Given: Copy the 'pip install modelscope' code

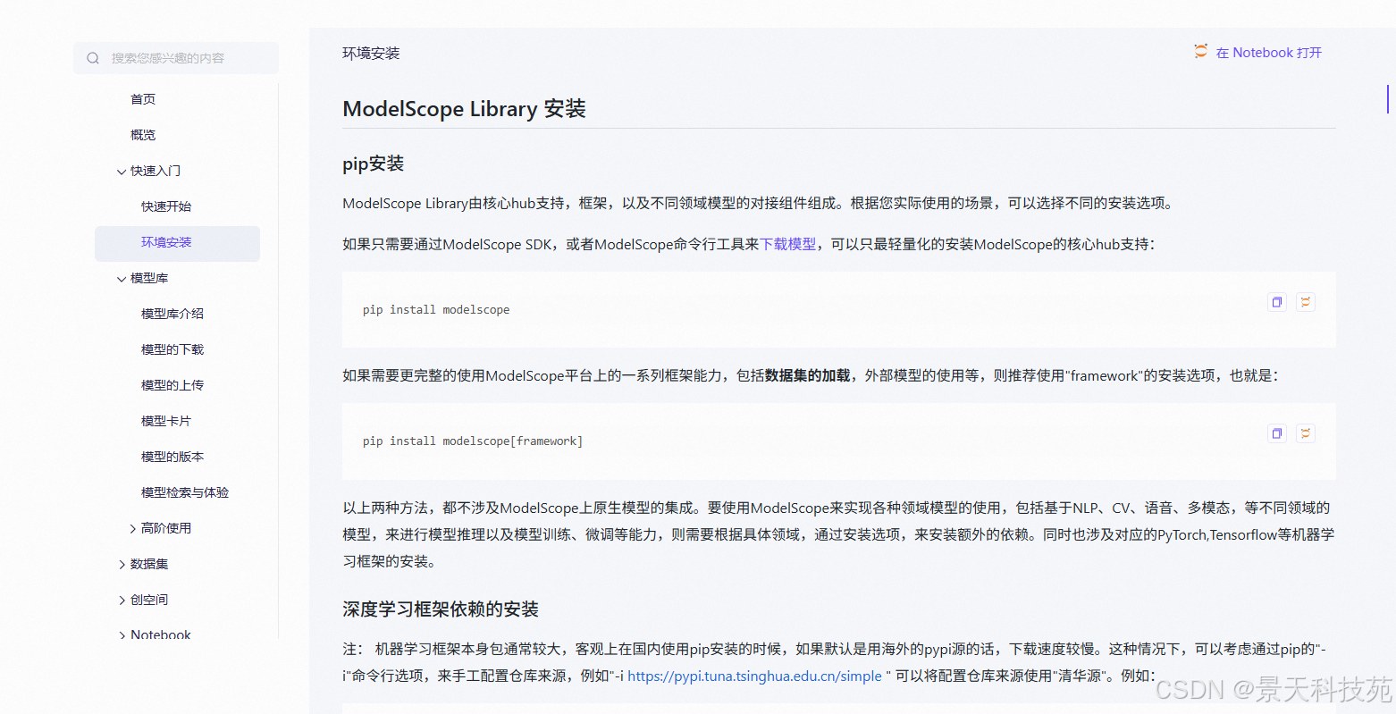Looking at the screenshot, I should (x=1277, y=302).
